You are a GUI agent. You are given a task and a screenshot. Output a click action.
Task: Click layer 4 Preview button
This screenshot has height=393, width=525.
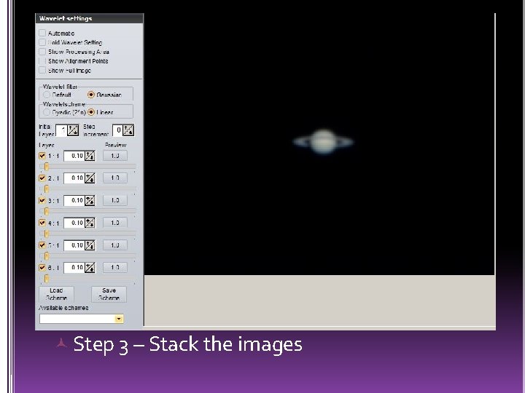click(x=115, y=223)
